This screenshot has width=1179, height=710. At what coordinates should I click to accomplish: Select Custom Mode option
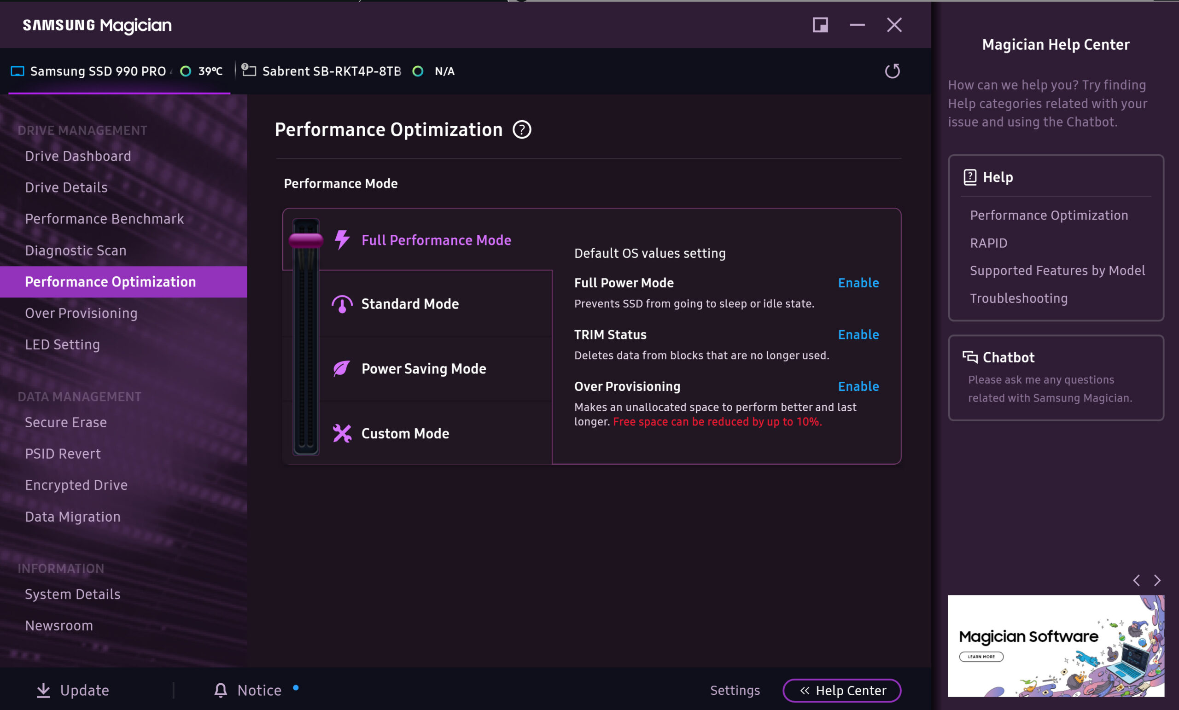pyautogui.click(x=405, y=433)
